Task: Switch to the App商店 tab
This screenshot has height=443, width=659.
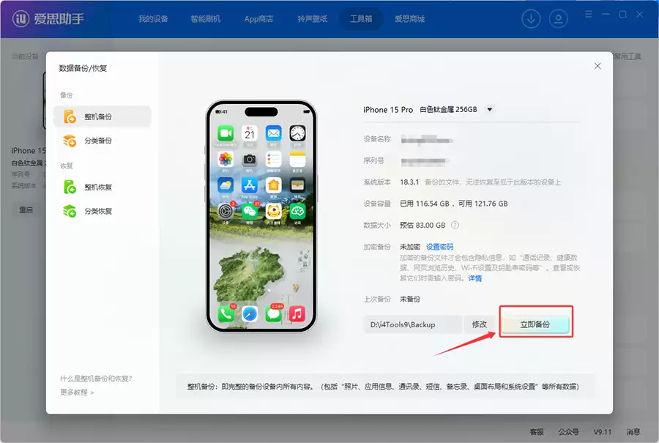Action: [x=258, y=19]
